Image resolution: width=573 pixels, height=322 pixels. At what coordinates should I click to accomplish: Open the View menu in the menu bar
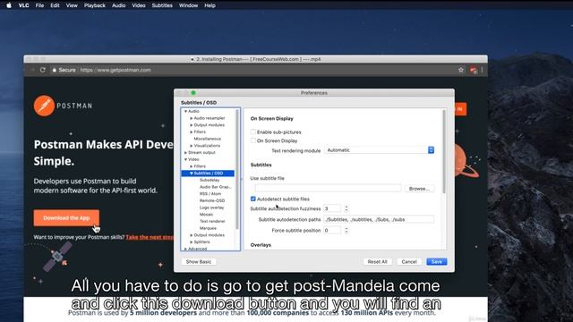[72, 5]
